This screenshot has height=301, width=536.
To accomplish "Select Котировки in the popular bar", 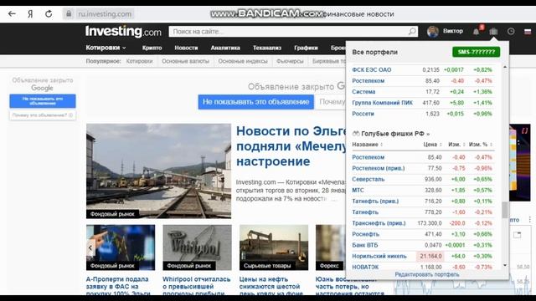I will coord(139,61).
